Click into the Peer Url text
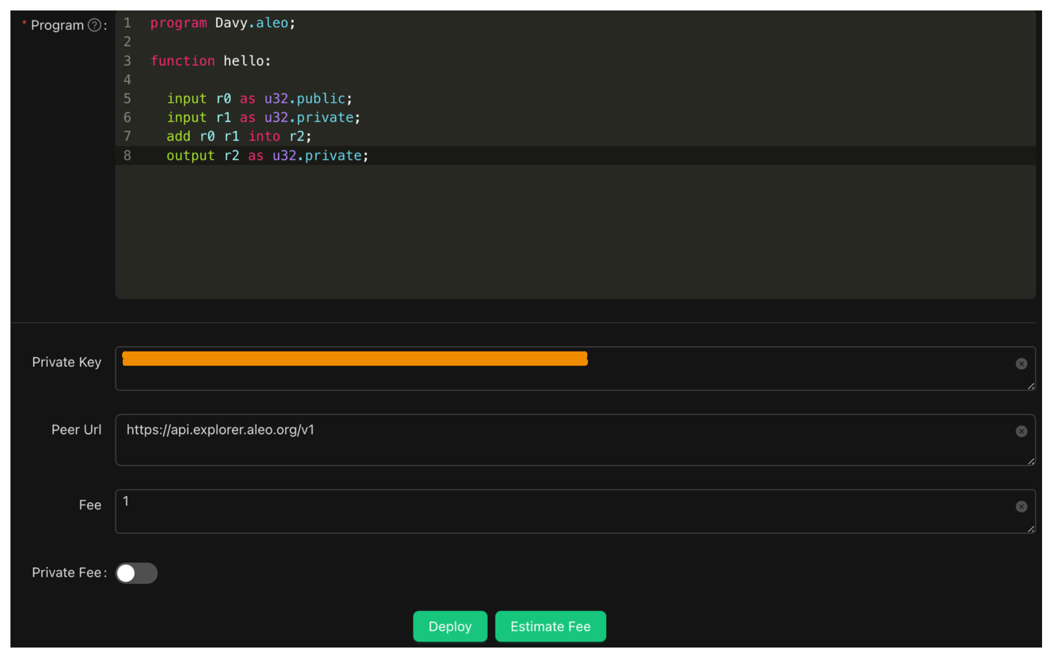 220,430
